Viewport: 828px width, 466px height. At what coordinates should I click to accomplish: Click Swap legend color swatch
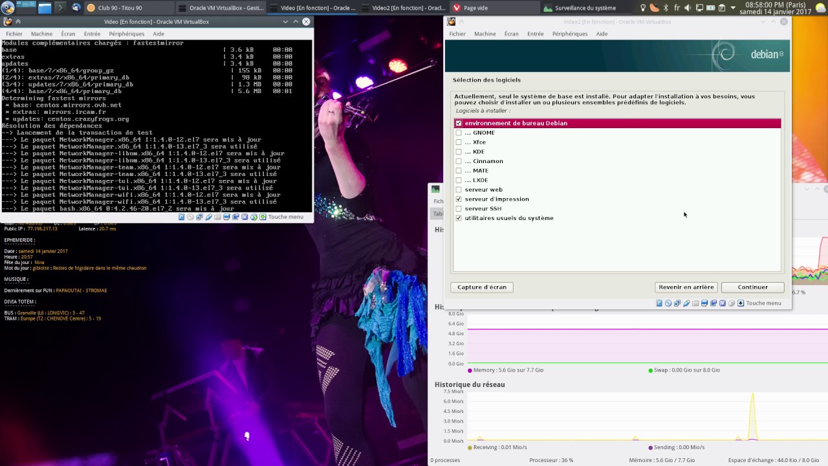point(650,370)
